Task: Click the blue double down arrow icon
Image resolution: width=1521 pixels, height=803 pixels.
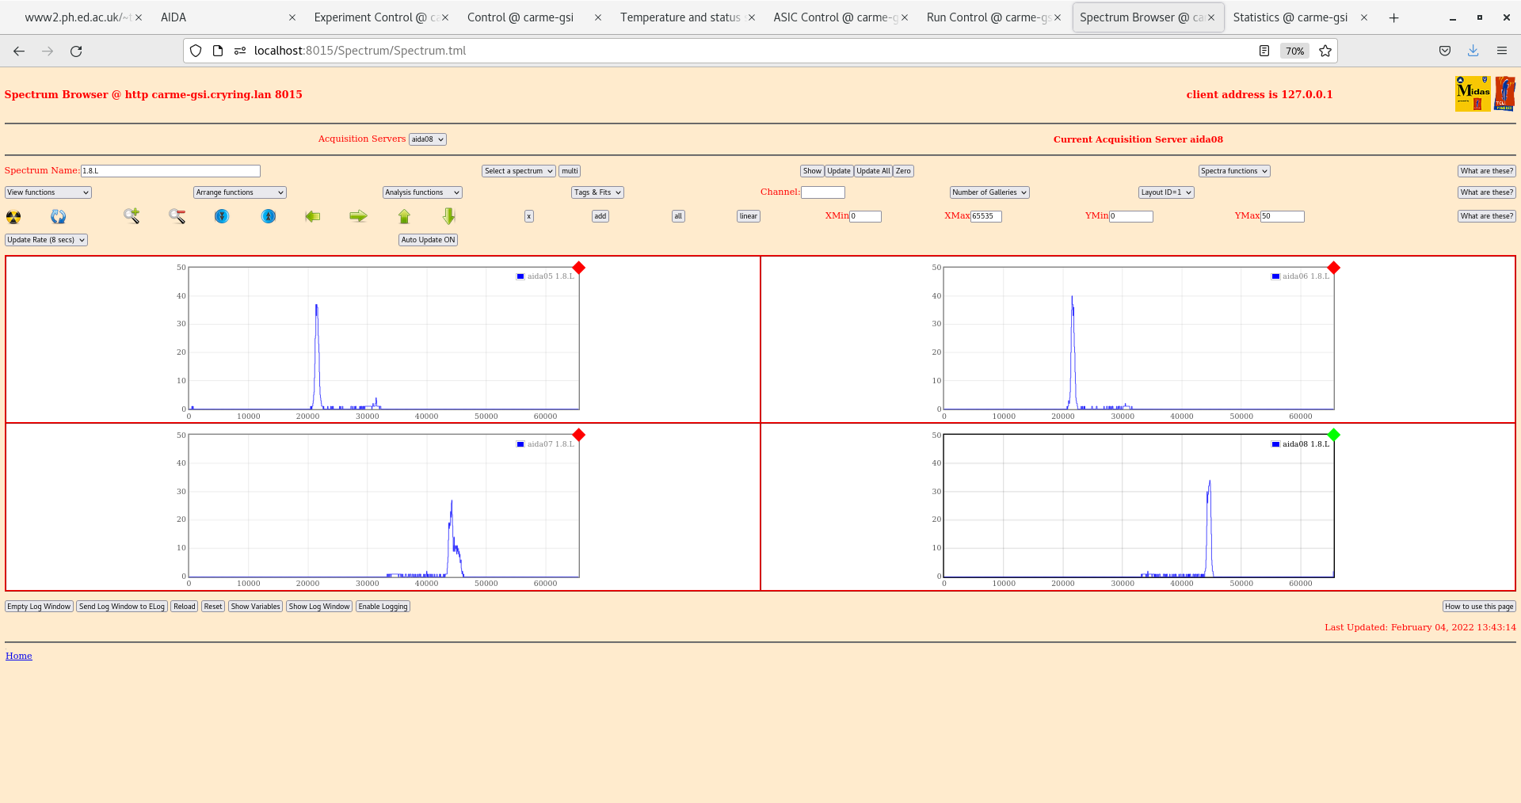Action: (x=222, y=216)
